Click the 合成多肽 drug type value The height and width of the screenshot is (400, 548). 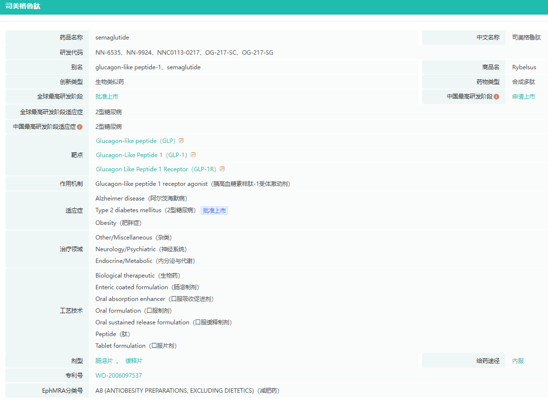pyautogui.click(x=524, y=82)
